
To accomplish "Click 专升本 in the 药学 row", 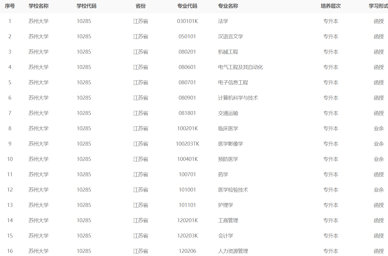I will pos(331,175).
